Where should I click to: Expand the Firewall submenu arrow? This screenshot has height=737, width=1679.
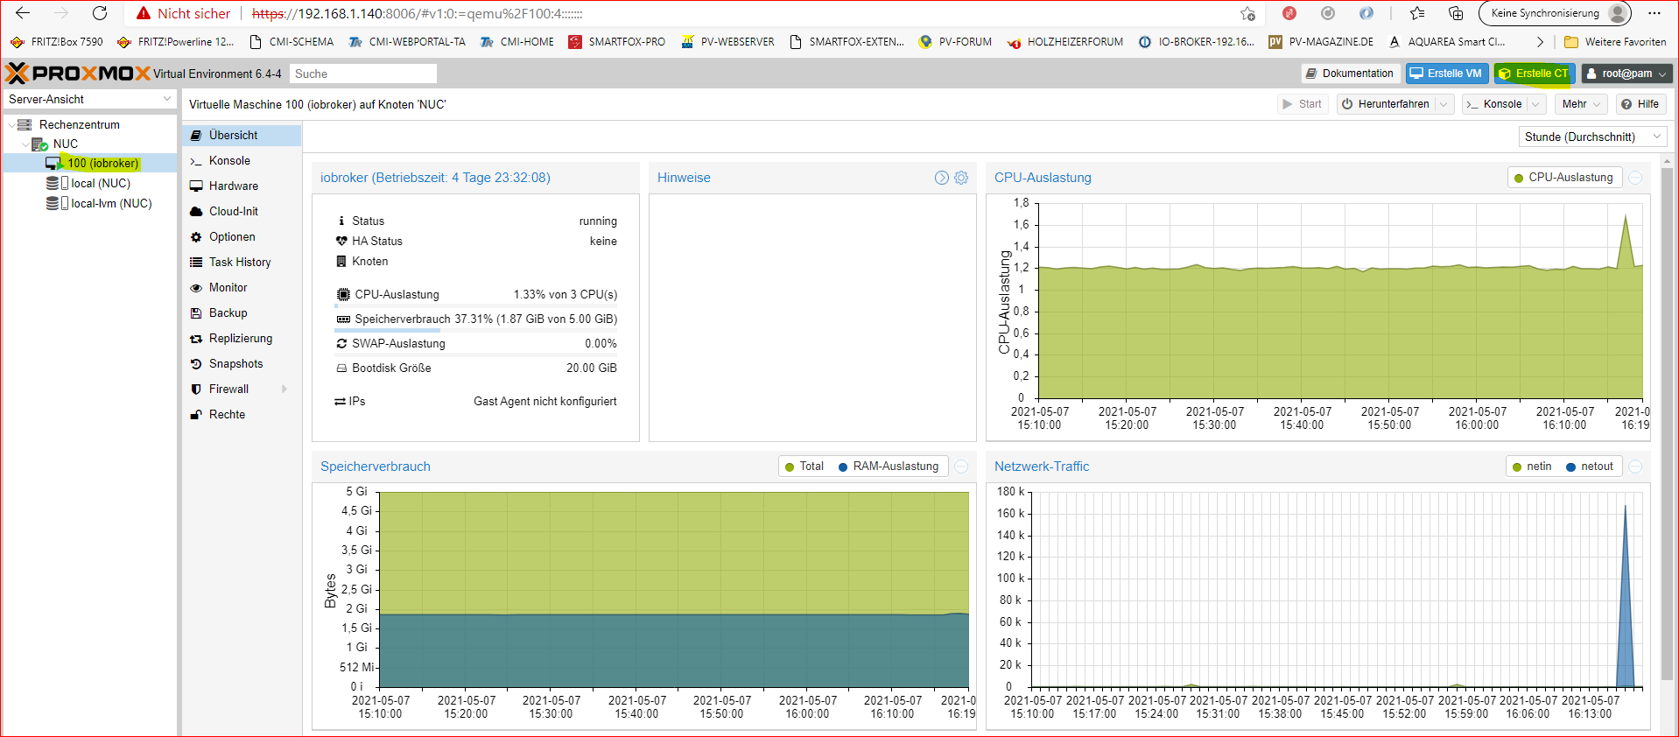point(285,389)
